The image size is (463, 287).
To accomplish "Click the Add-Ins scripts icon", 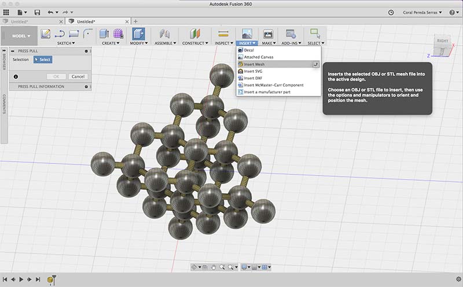I will [x=291, y=33].
